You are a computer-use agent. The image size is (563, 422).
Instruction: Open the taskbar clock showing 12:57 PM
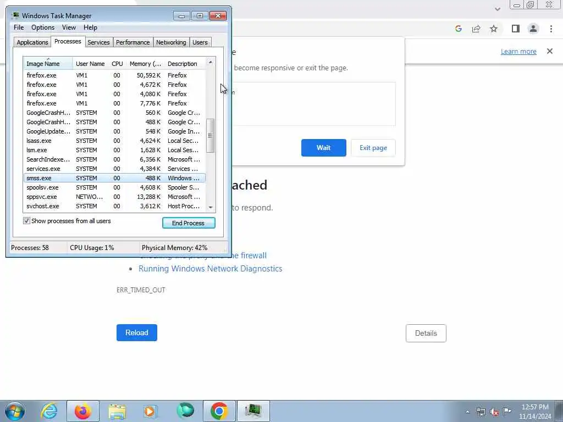[535, 412]
